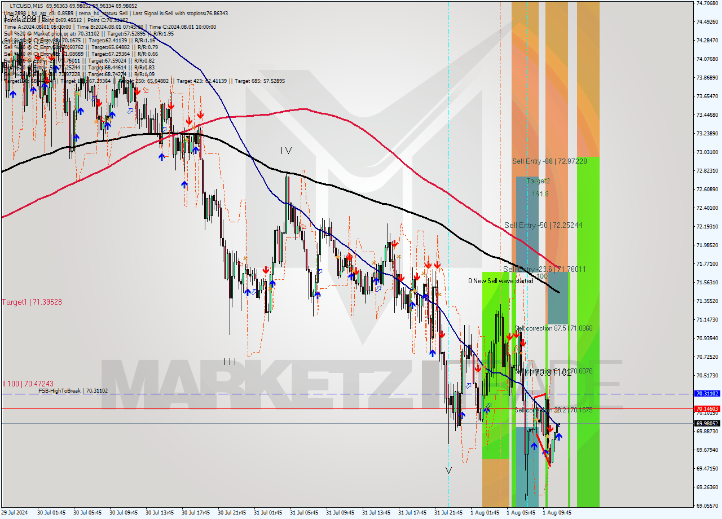Click the 71.56310 price axis label

point(707,282)
